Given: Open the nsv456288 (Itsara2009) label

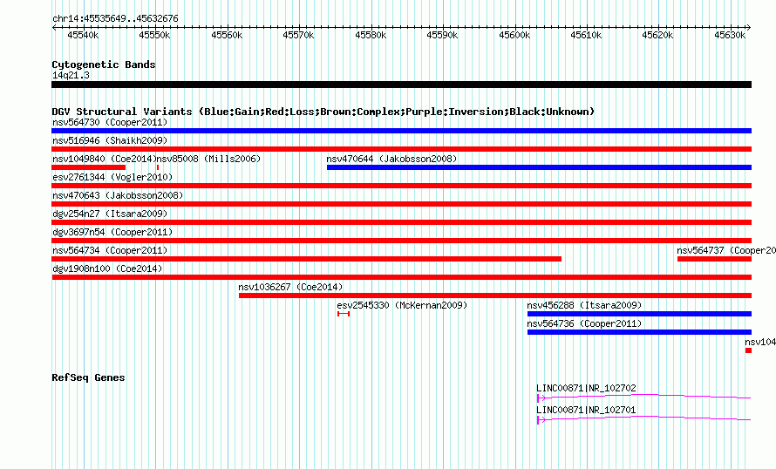Looking at the screenshot, I should pyautogui.click(x=584, y=306).
